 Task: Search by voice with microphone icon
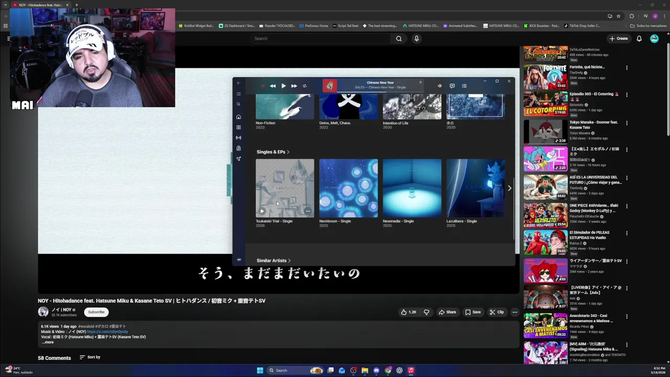coord(417,38)
